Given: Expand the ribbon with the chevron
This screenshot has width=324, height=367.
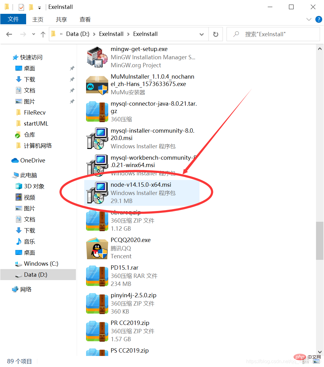Looking at the screenshot, I should point(309,19).
